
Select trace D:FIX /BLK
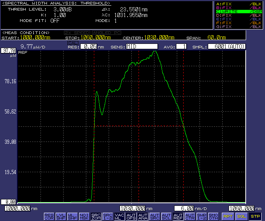[239, 16]
